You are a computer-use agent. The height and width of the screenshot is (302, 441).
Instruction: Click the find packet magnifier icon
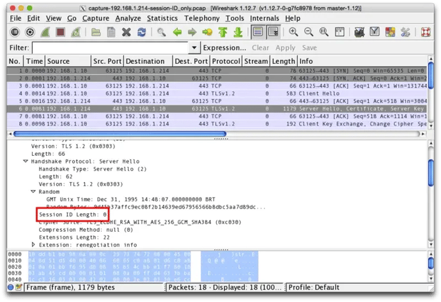(x=162, y=32)
